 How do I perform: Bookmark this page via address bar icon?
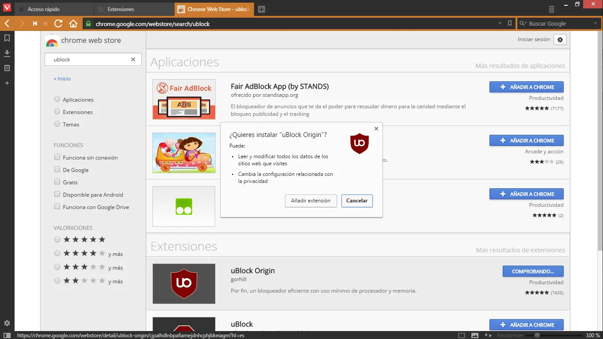click(x=509, y=23)
